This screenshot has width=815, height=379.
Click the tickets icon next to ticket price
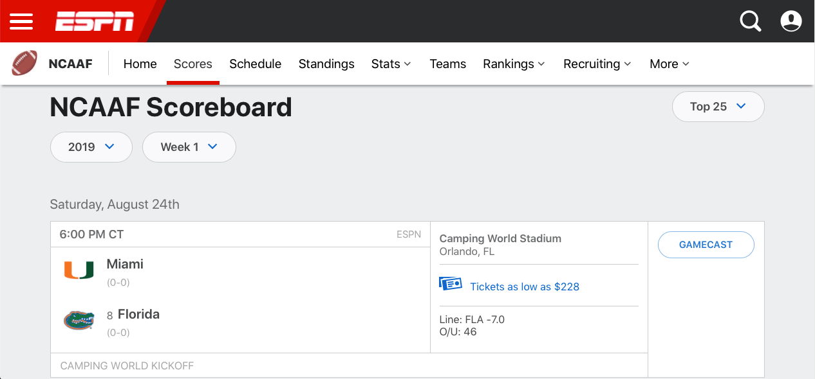coord(451,283)
